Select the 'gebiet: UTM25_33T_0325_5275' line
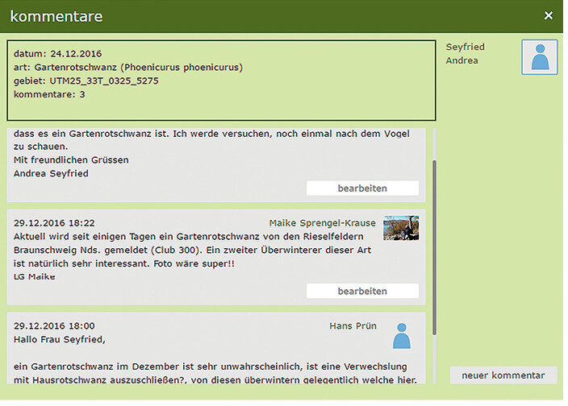568x406 pixels. 86,81
